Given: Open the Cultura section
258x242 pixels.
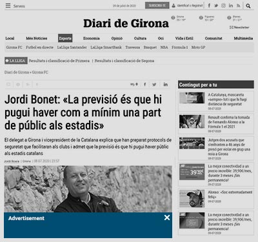Looking at the screenshot, I should click(x=140, y=39).
